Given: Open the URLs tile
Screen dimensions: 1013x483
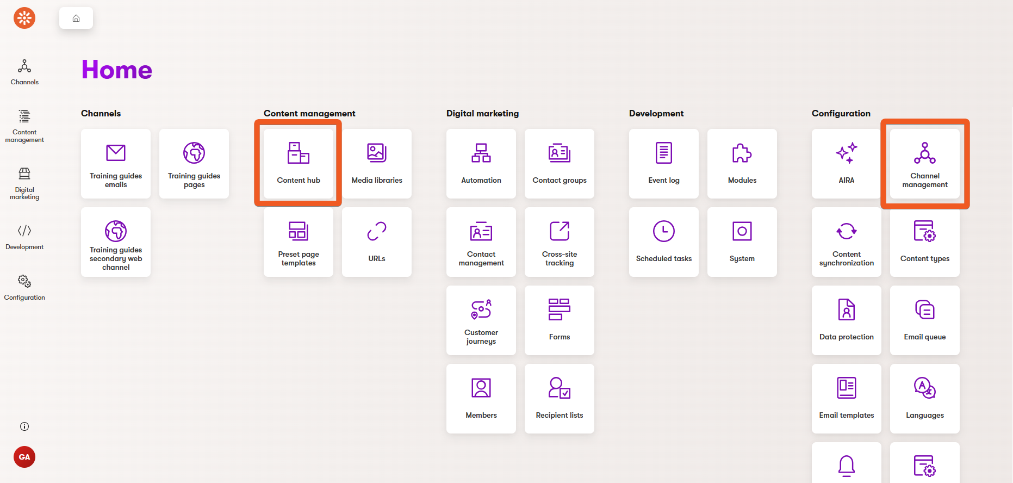Looking at the screenshot, I should (x=377, y=242).
